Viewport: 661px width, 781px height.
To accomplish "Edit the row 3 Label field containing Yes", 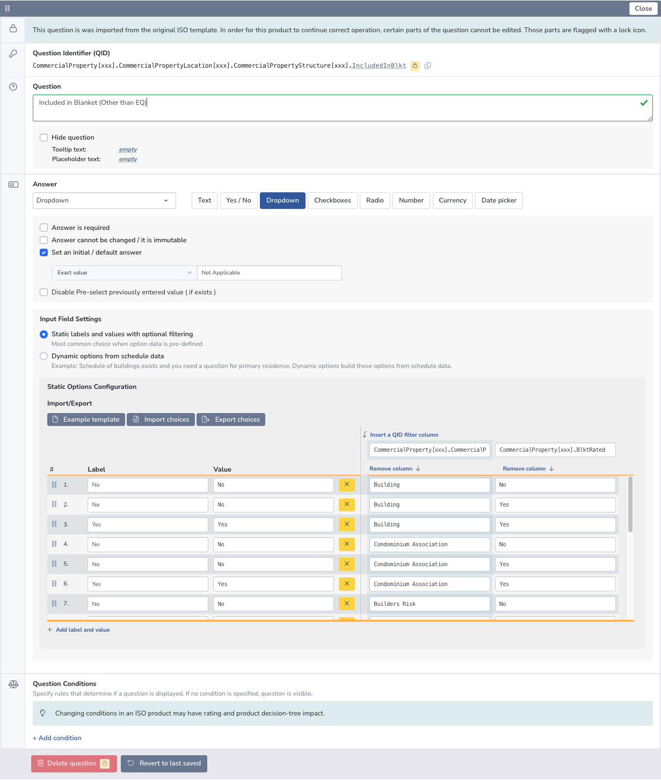I will [148, 524].
